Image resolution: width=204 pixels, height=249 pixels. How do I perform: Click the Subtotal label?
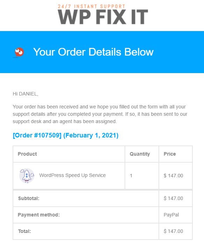(x=29, y=198)
